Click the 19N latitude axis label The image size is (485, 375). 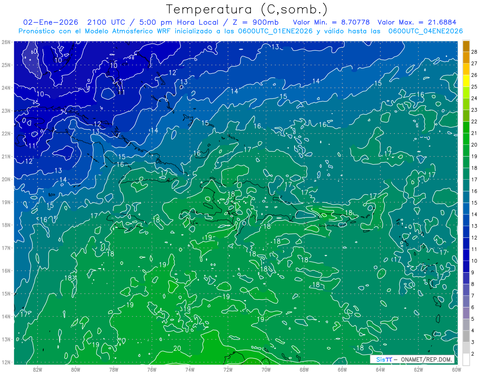[x=6, y=202]
